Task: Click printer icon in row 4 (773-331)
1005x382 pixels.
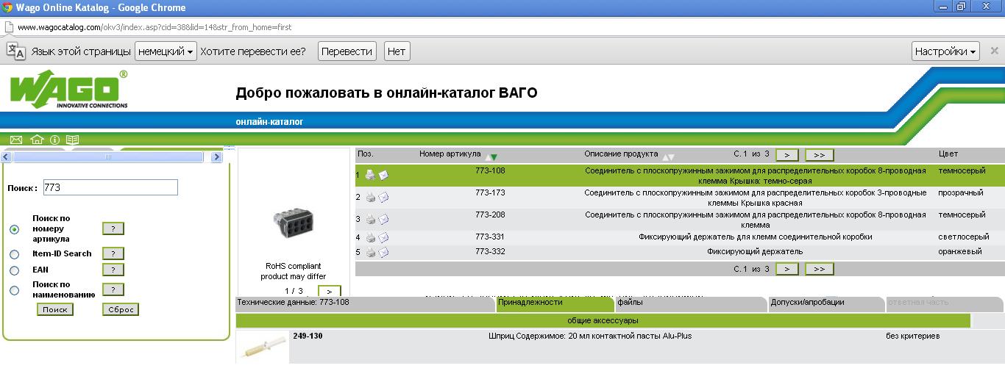Action: tap(370, 237)
